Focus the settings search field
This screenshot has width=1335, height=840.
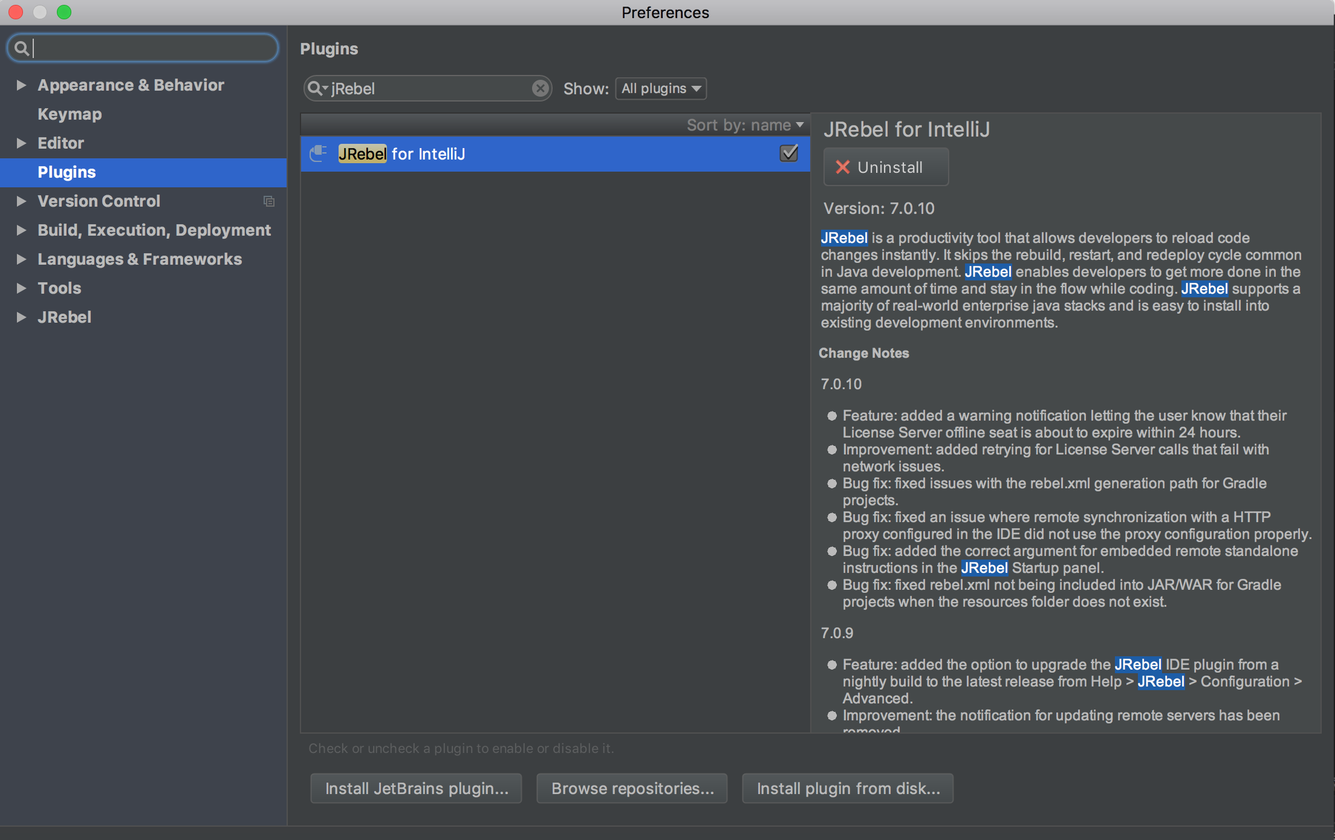pos(143,48)
